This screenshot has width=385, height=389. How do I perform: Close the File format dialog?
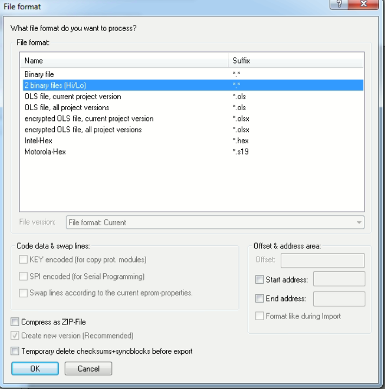coord(368,6)
